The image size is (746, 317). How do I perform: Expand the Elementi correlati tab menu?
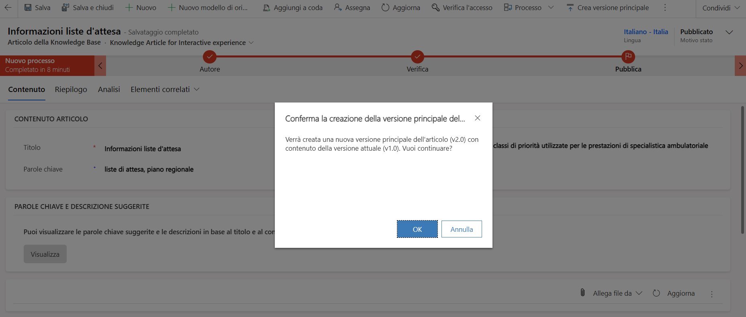pyautogui.click(x=165, y=89)
